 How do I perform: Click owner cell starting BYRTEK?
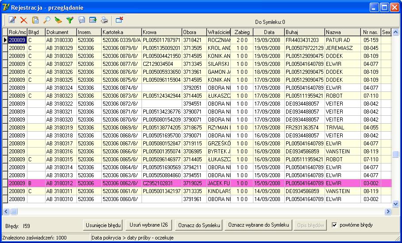[x=219, y=152]
